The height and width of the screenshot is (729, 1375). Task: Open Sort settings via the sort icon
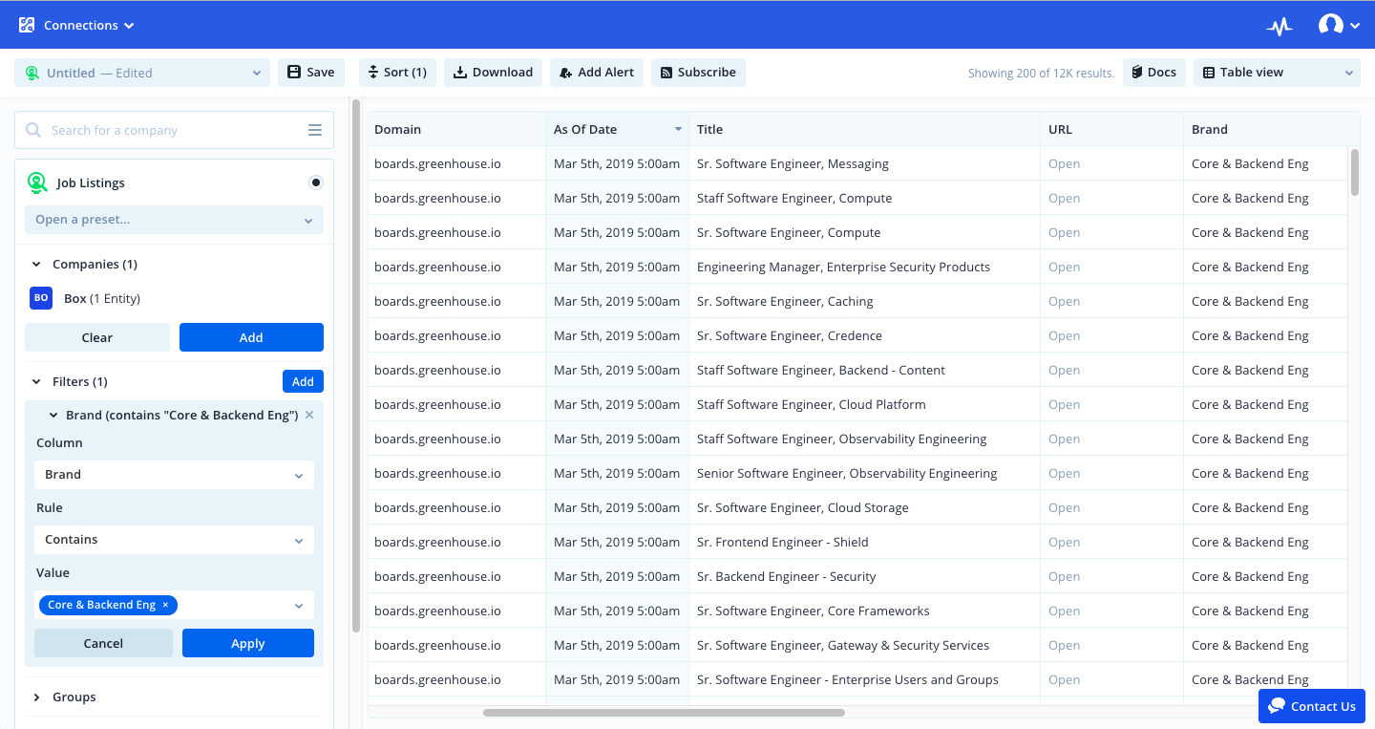372,72
